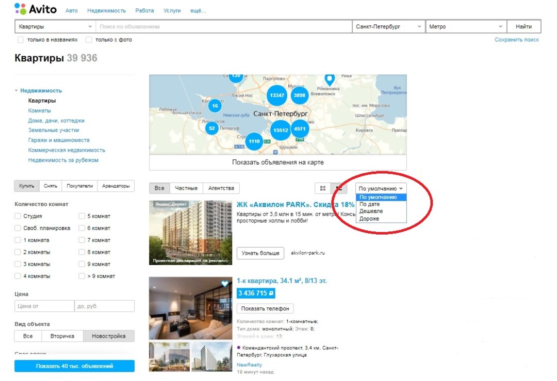
Task: Tick the 2 комнаты checkbox
Action: tap(19, 252)
